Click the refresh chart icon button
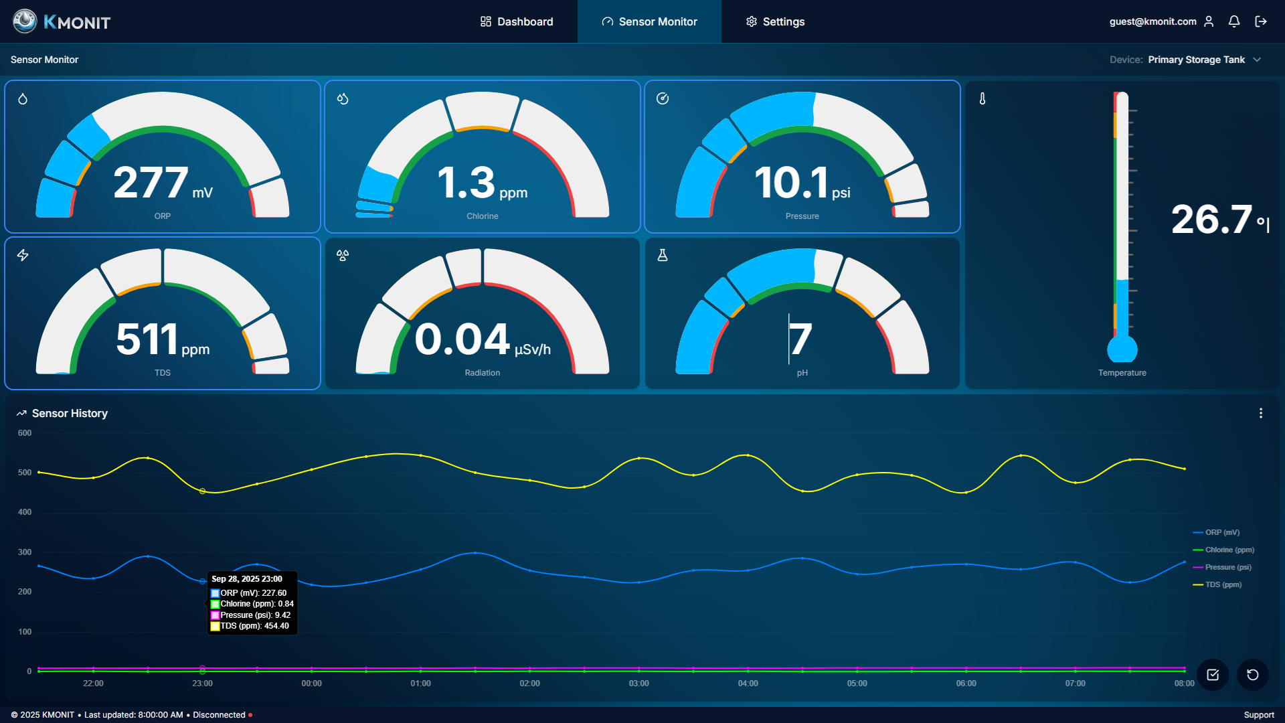 (1253, 675)
